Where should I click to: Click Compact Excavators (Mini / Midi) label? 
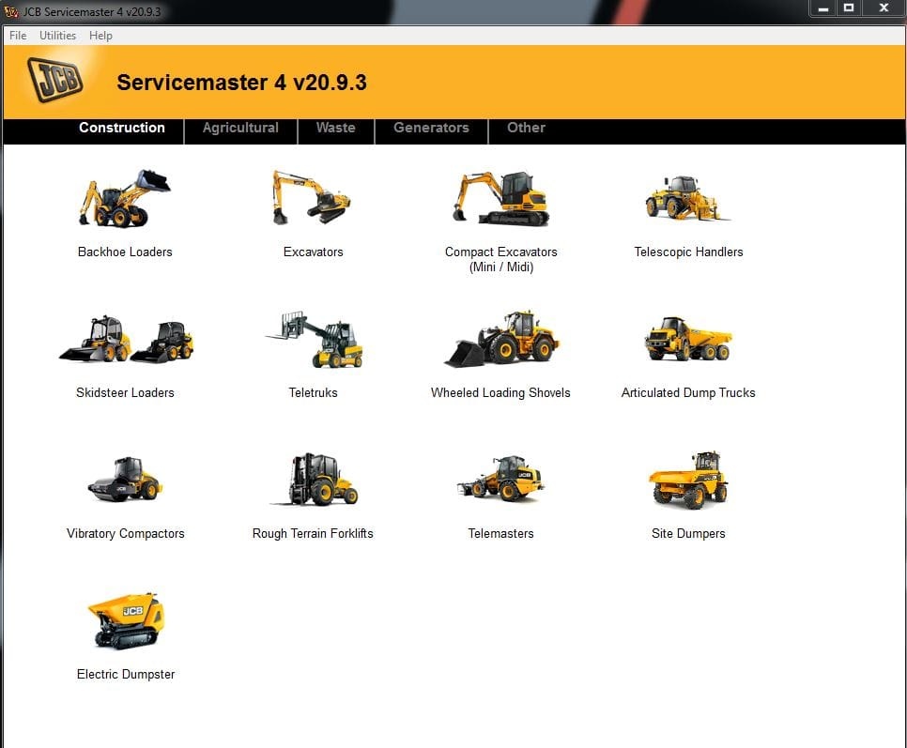click(x=501, y=260)
